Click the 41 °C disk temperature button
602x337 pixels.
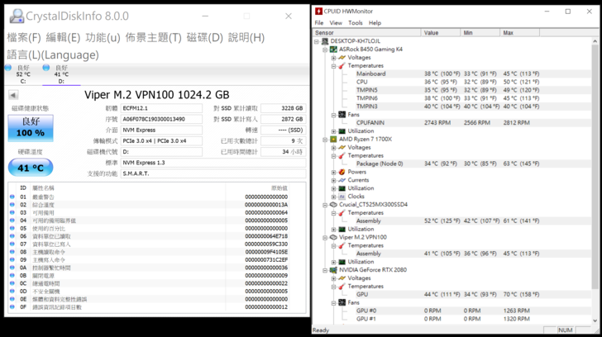[x=31, y=168]
